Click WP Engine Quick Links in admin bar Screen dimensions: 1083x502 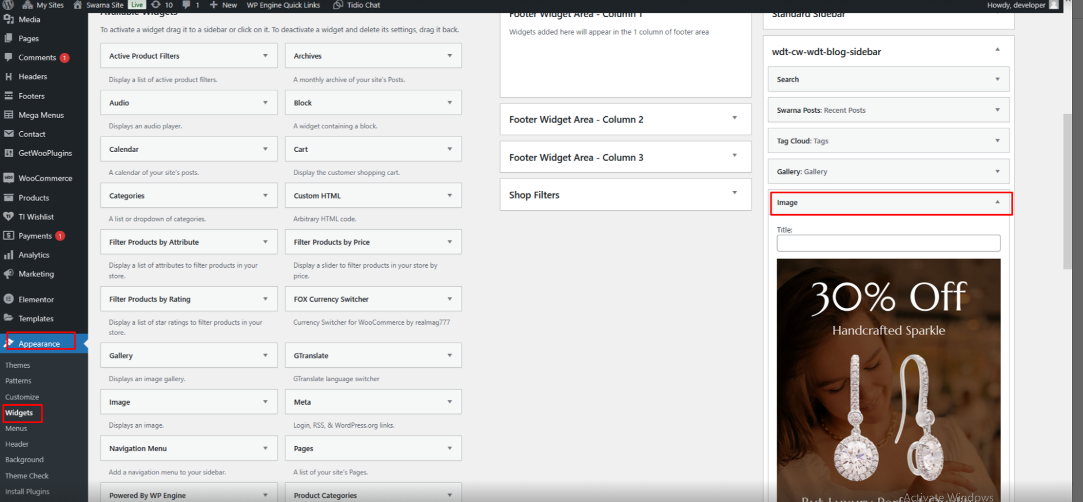[283, 5]
